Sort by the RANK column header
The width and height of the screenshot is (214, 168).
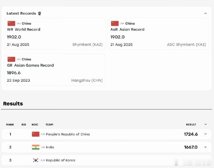[x=10, y=125]
